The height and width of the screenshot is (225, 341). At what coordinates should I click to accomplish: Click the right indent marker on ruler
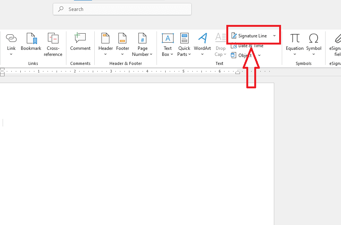238,72
